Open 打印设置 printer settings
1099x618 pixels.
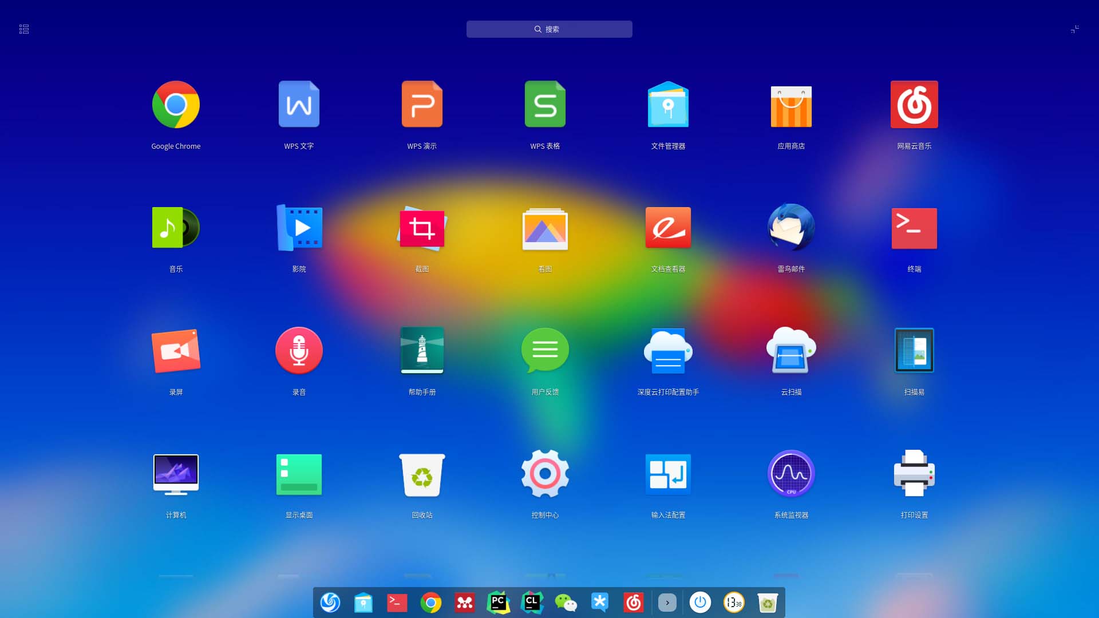[x=914, y=473]
